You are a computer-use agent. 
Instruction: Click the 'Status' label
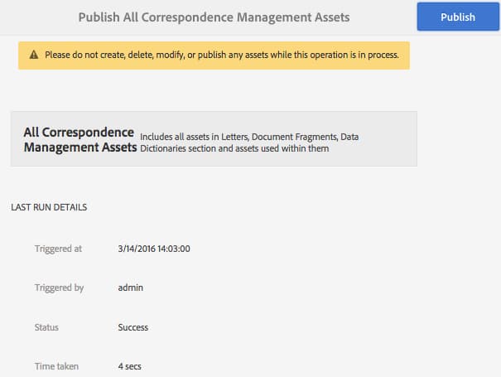[46, 327]
